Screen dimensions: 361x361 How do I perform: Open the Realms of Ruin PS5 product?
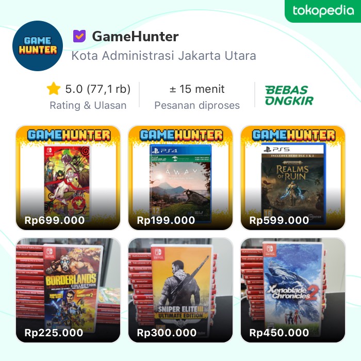pos(293,177)
